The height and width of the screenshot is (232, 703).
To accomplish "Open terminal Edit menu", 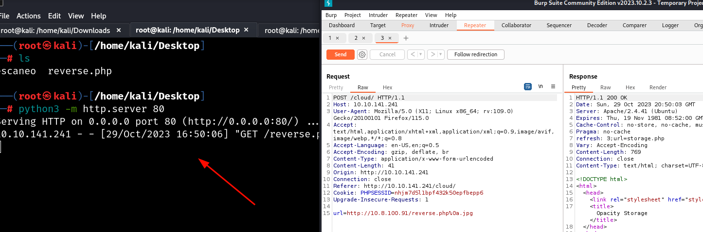I will tap(54, 16).
